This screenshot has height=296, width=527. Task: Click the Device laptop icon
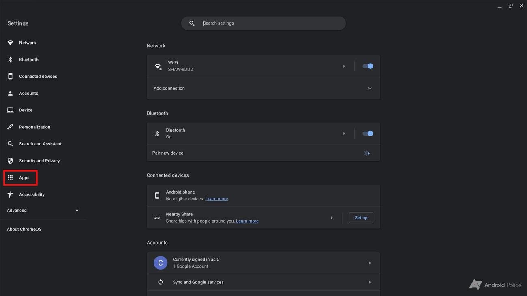(10, 110)
